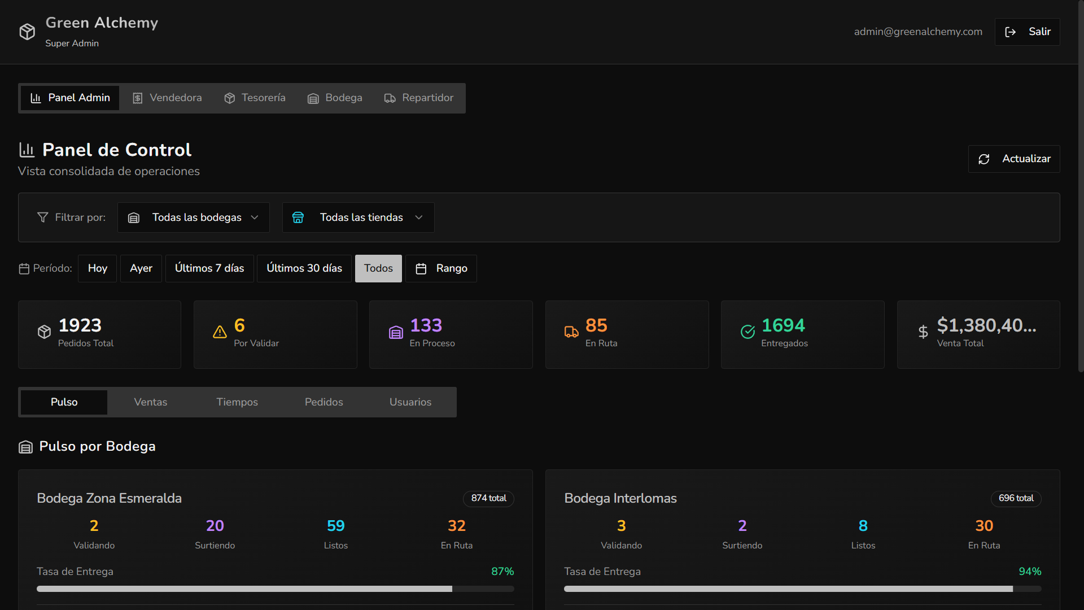Screen dimensions: 1084x610
Task: Click Bodega Zona Esmeralda delivery rate bar
Action: [x=276, y=589]
